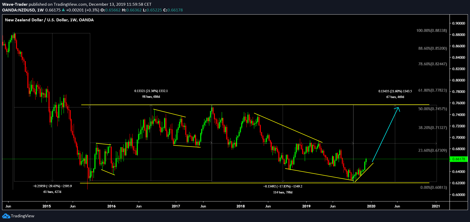The width and height of the screenshot is (470, 222).
Task: Click the 2016 label on the time axis
Action: [111, 206]
